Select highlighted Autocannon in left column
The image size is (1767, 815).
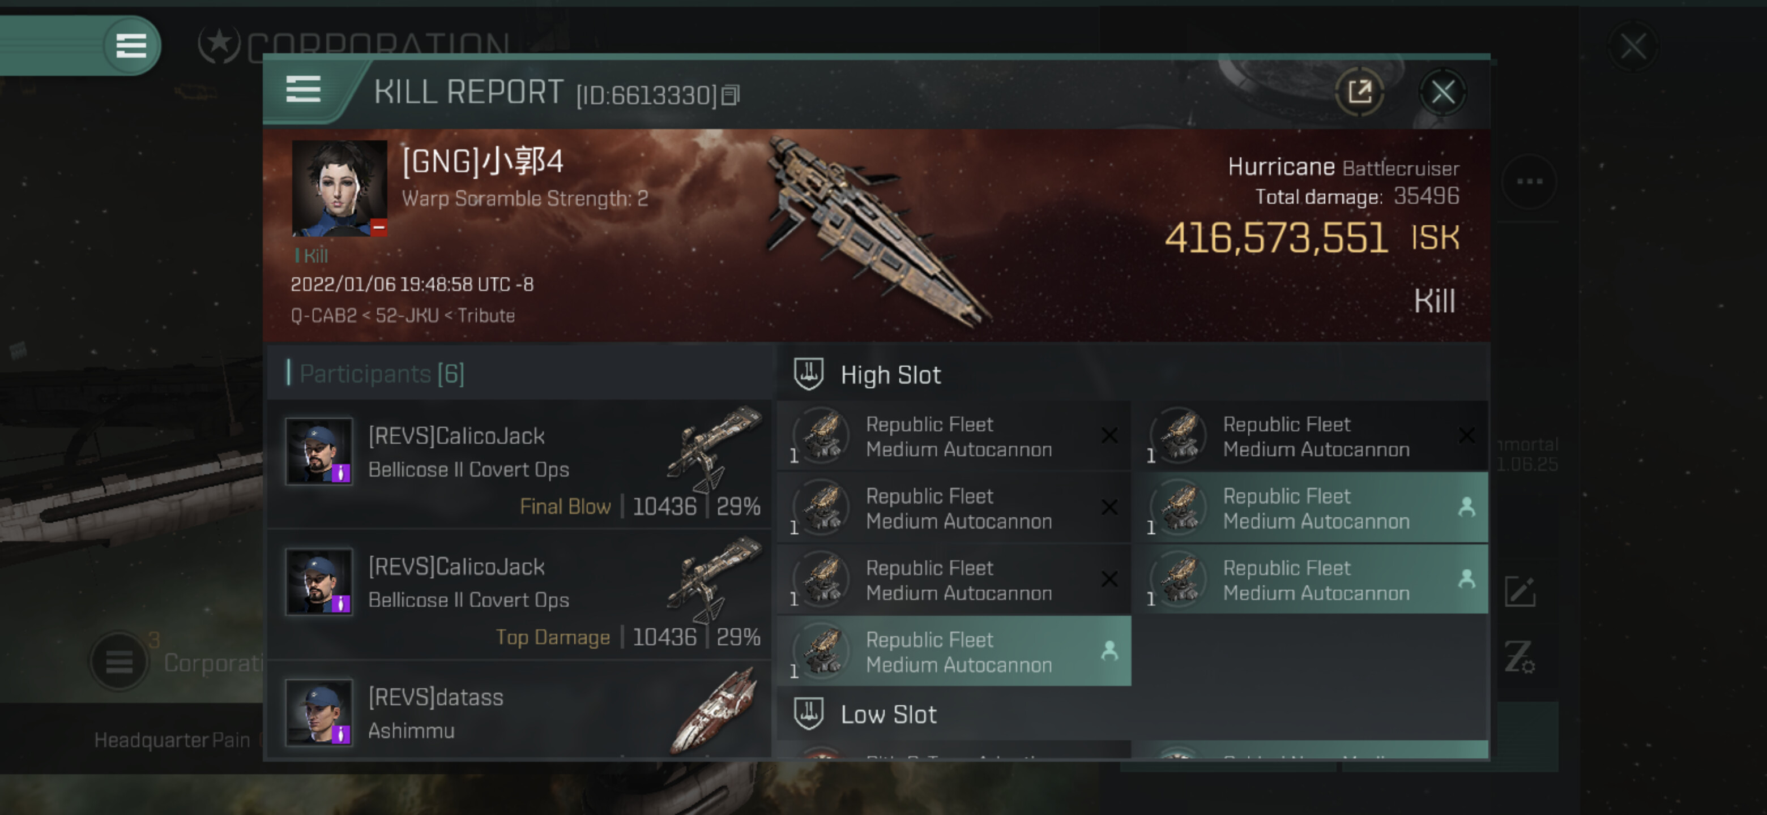954,651
